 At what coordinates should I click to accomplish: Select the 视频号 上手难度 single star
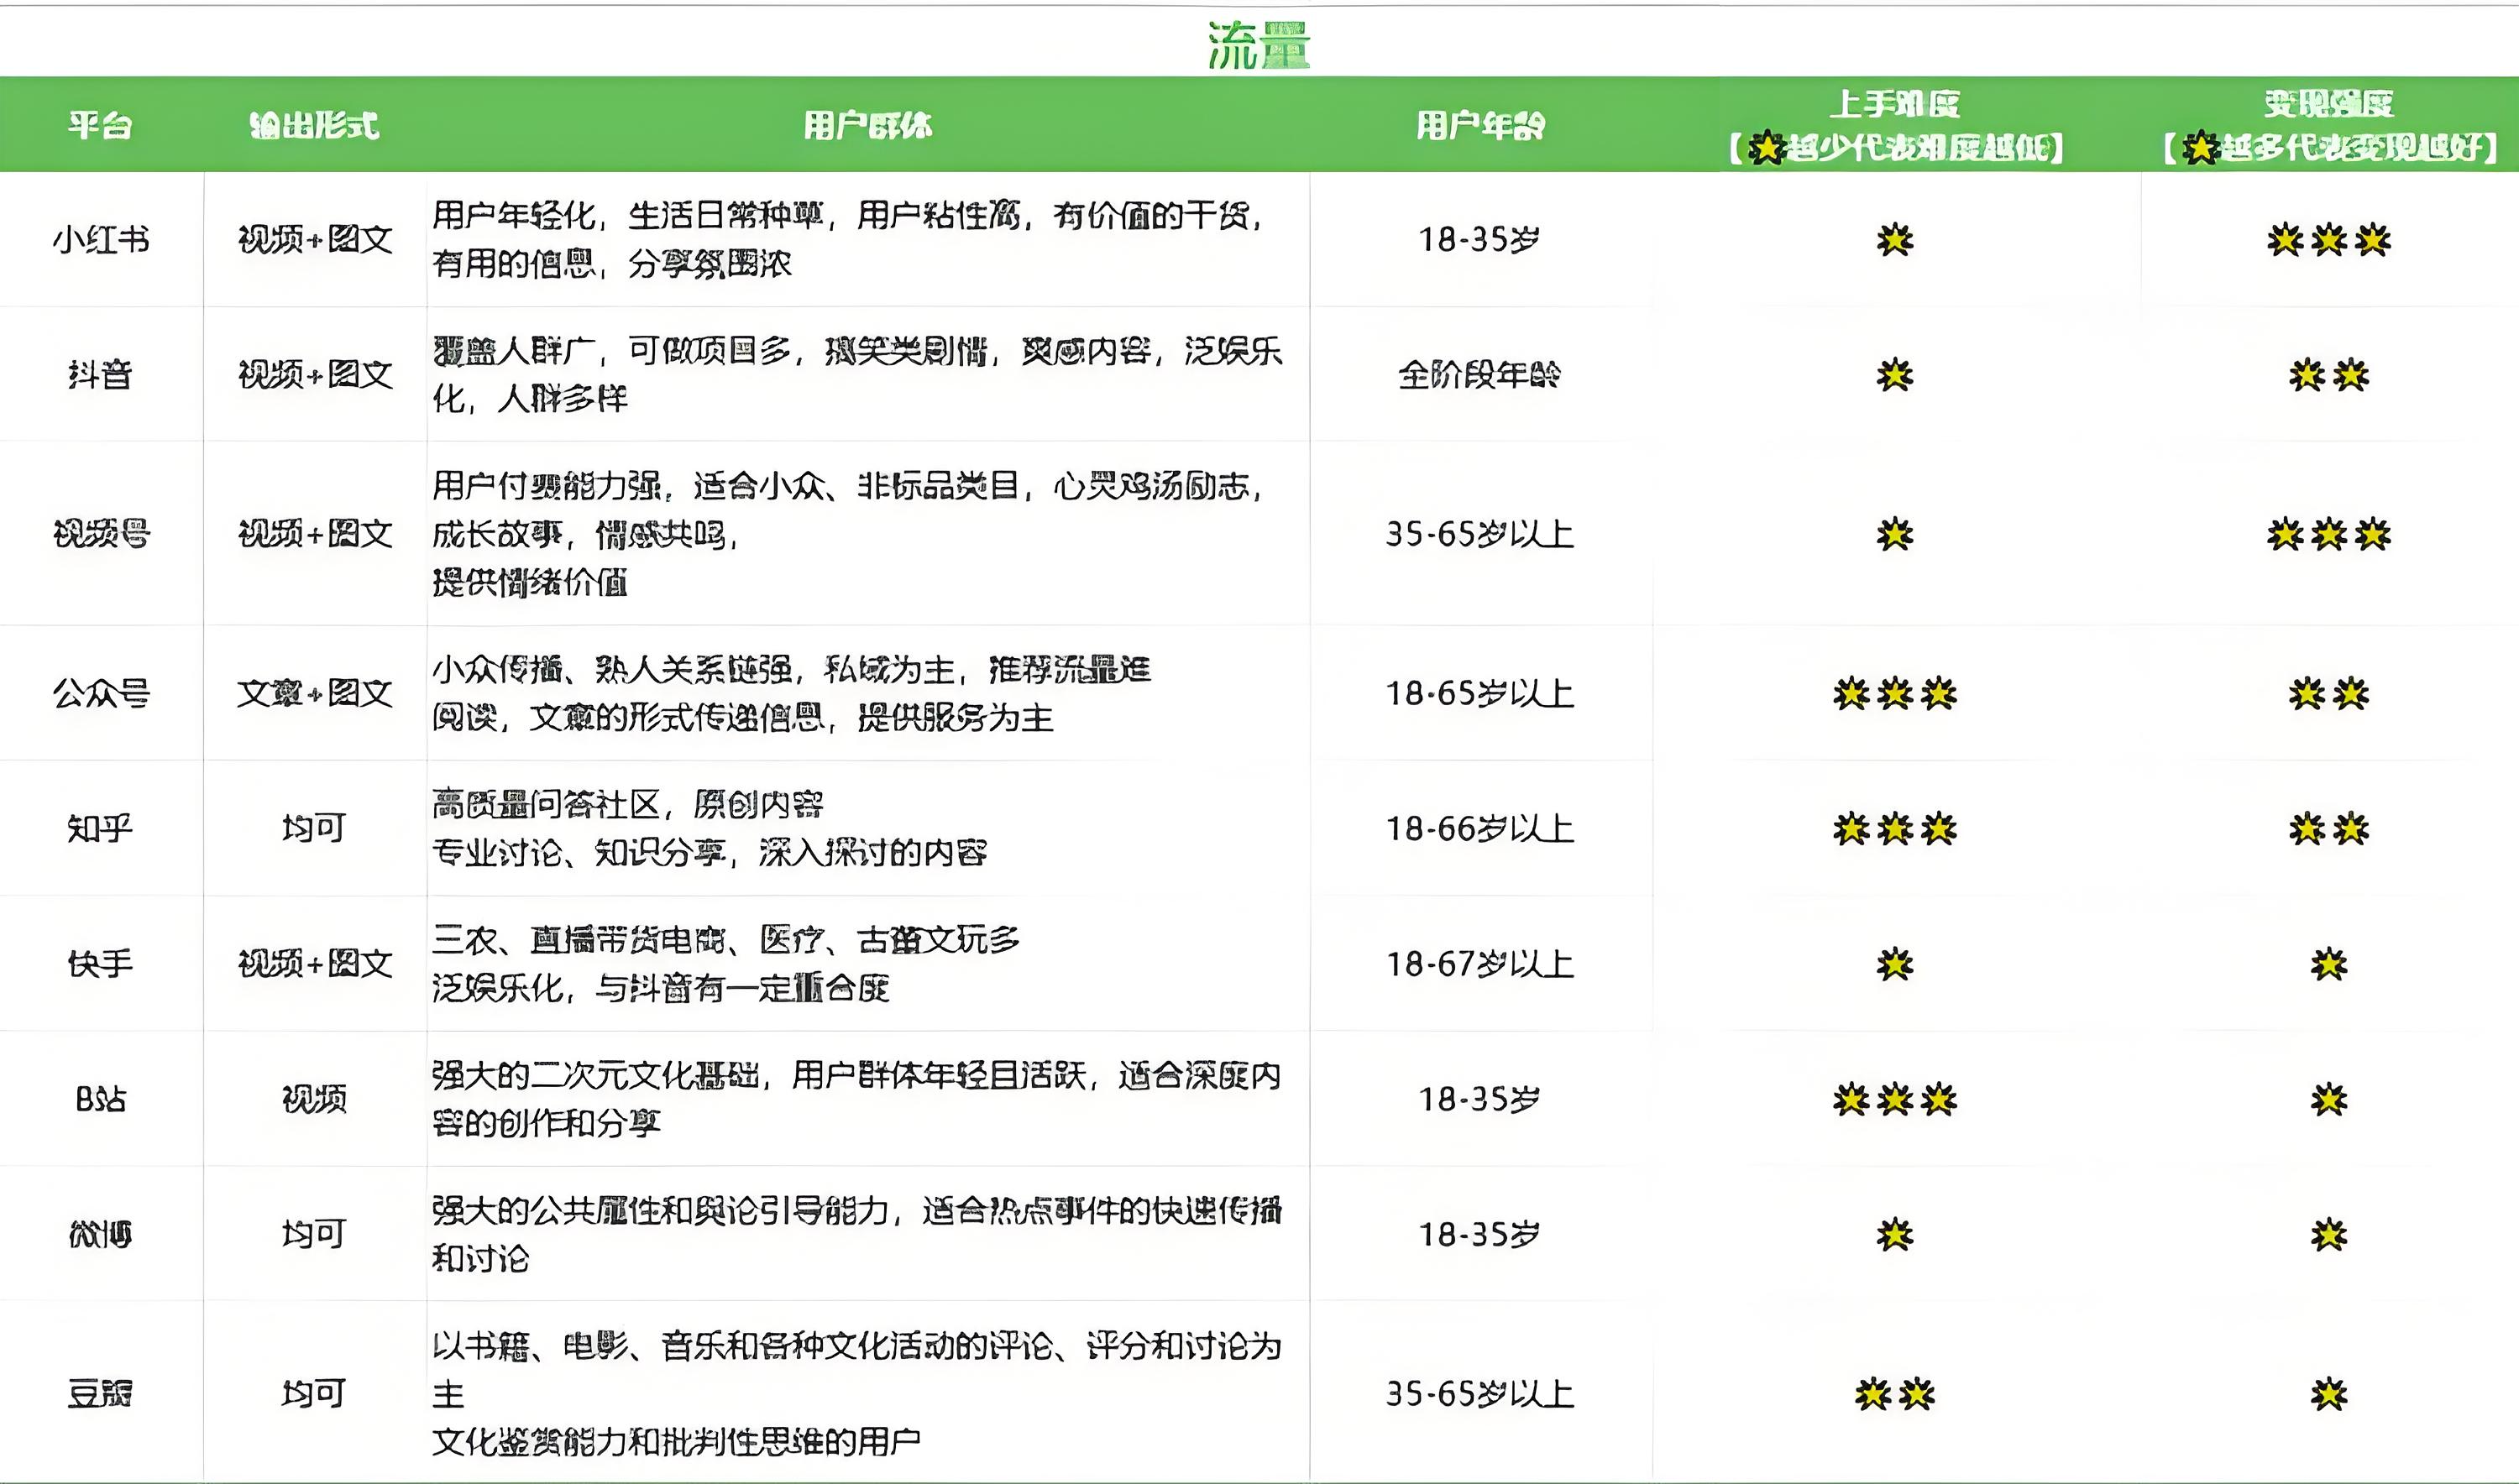tap(1895, 534)
